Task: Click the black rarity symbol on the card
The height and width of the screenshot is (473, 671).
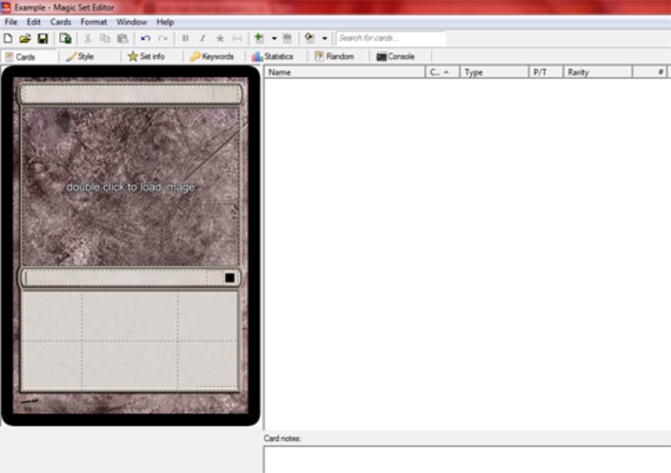Action: 229,278
